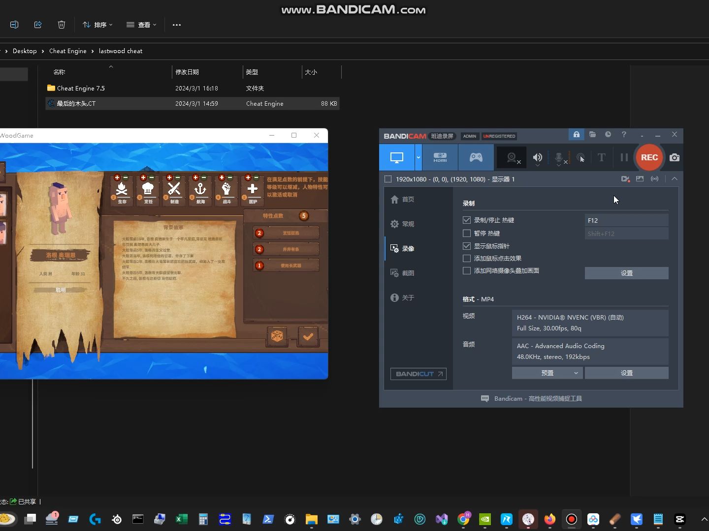Open 查看 view dropdown in Explorer
709x531 pixels.
click(x=141, y=25)
